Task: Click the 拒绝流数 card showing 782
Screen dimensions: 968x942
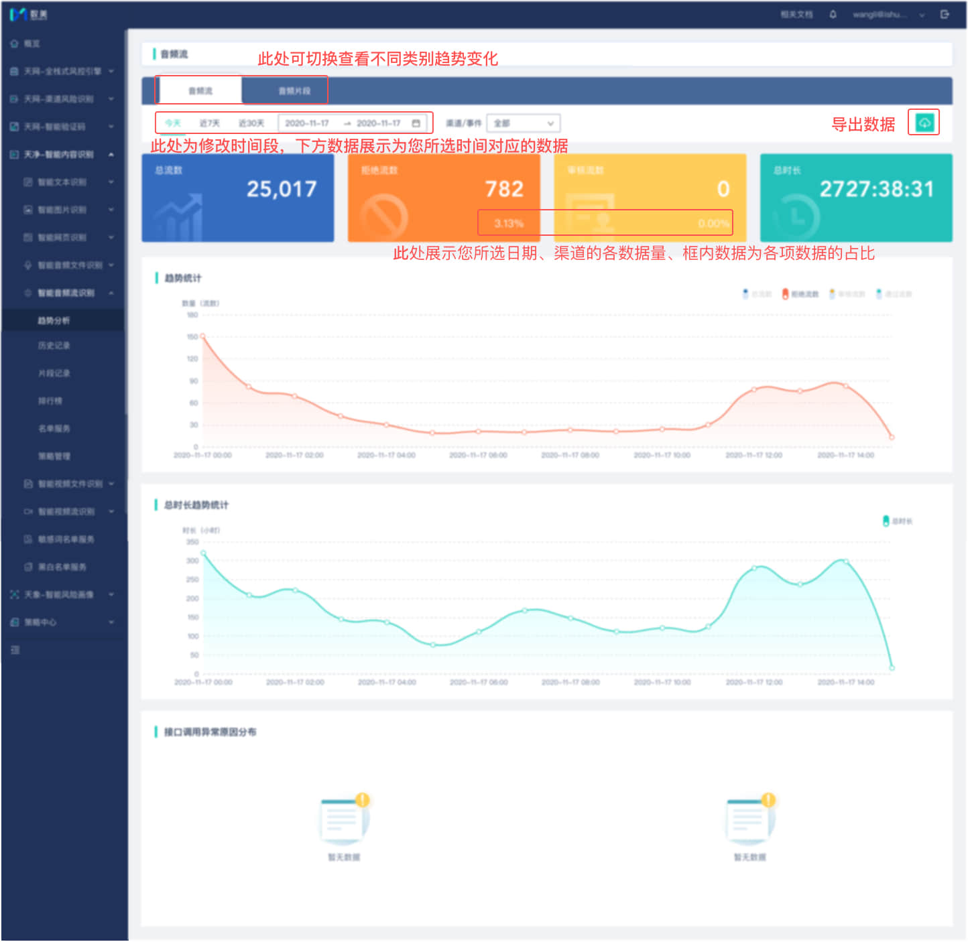Action: tap(444, 198)
